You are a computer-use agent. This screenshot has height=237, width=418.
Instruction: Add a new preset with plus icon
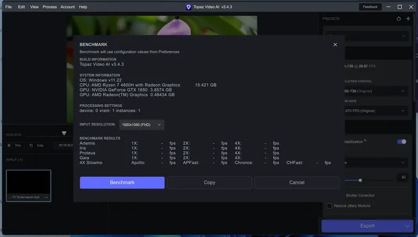(408, 19)
